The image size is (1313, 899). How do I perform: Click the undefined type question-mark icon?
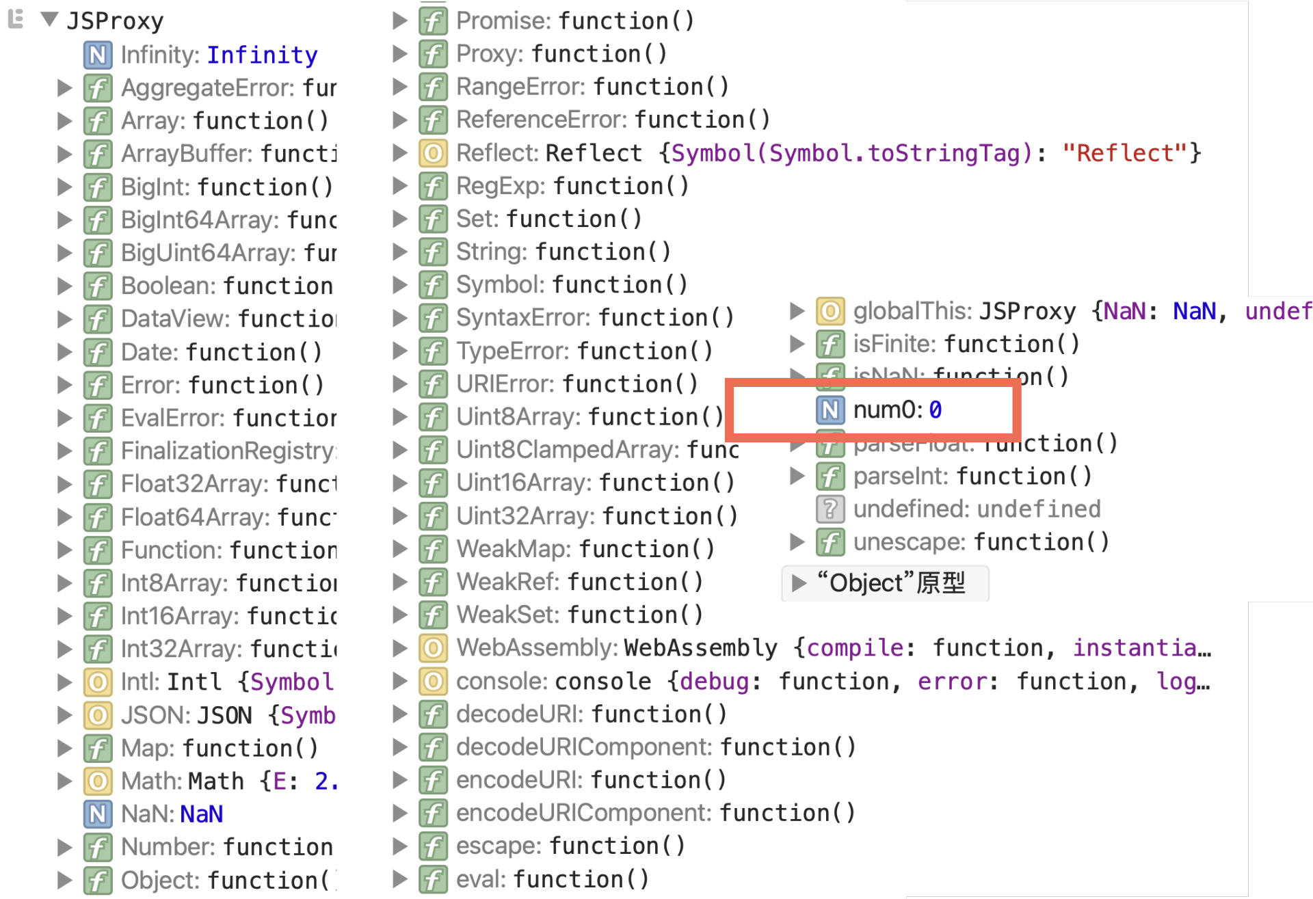[x=830, y=509]
